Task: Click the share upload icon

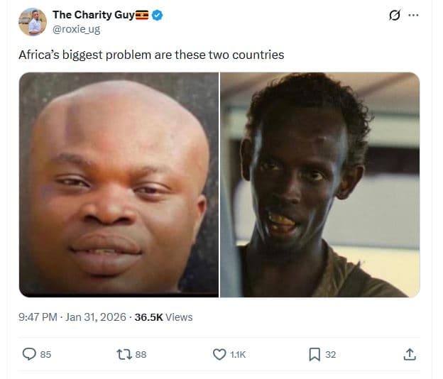Action: [410, 354]
